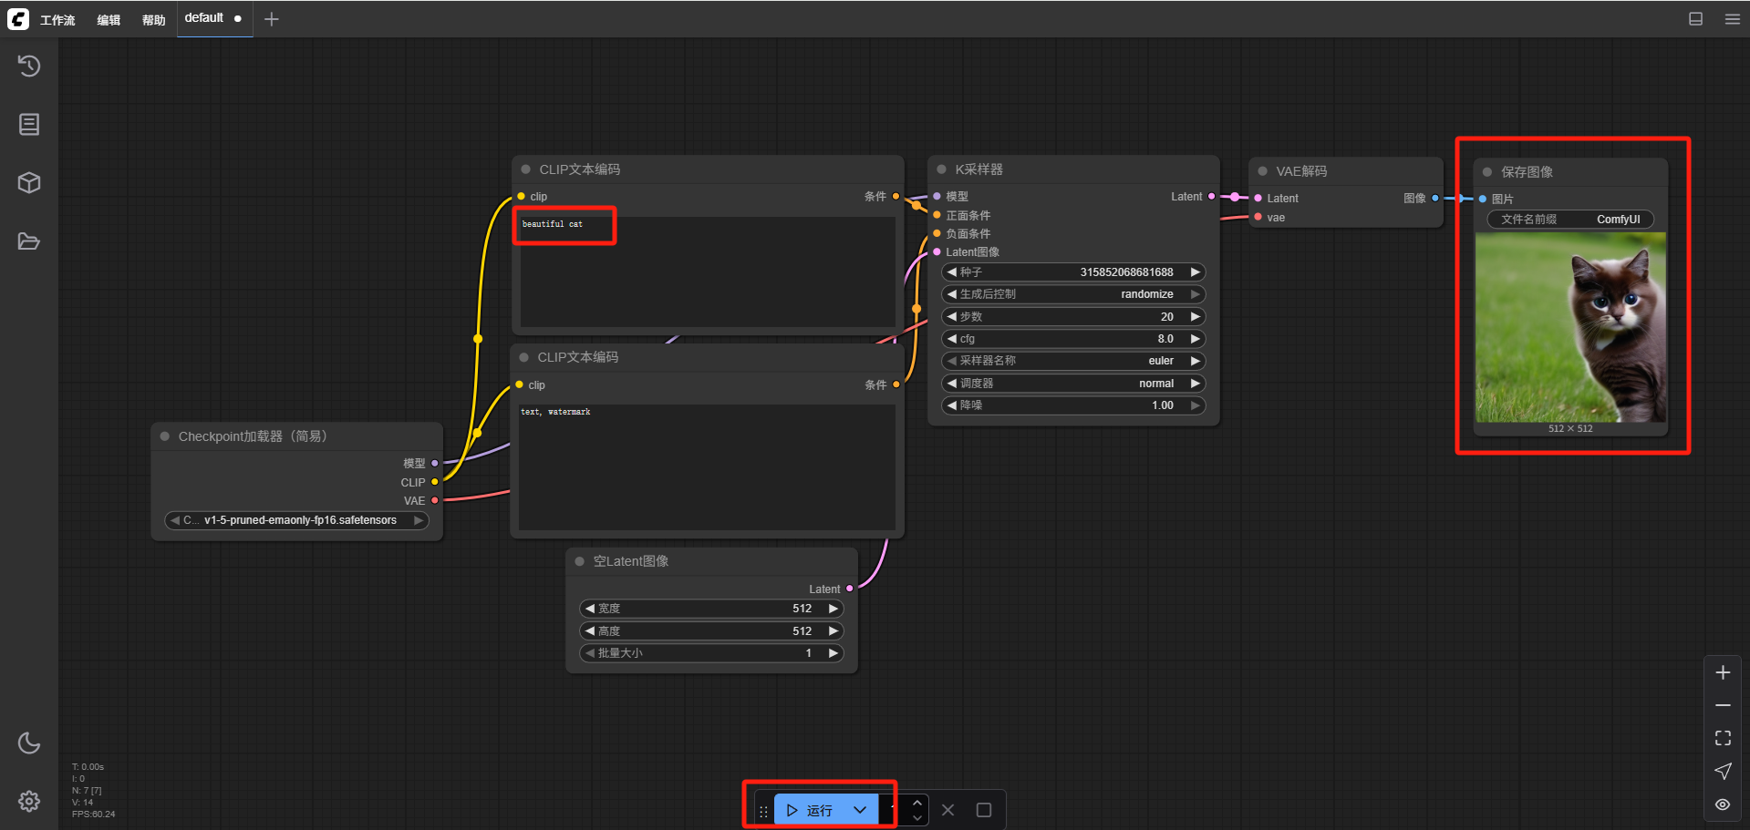Open settings gear icon
1750x830 pixels.
(x=29, y=801)
